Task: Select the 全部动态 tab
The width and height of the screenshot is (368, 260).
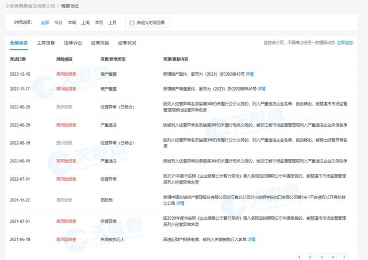Action: coord(18,42)
